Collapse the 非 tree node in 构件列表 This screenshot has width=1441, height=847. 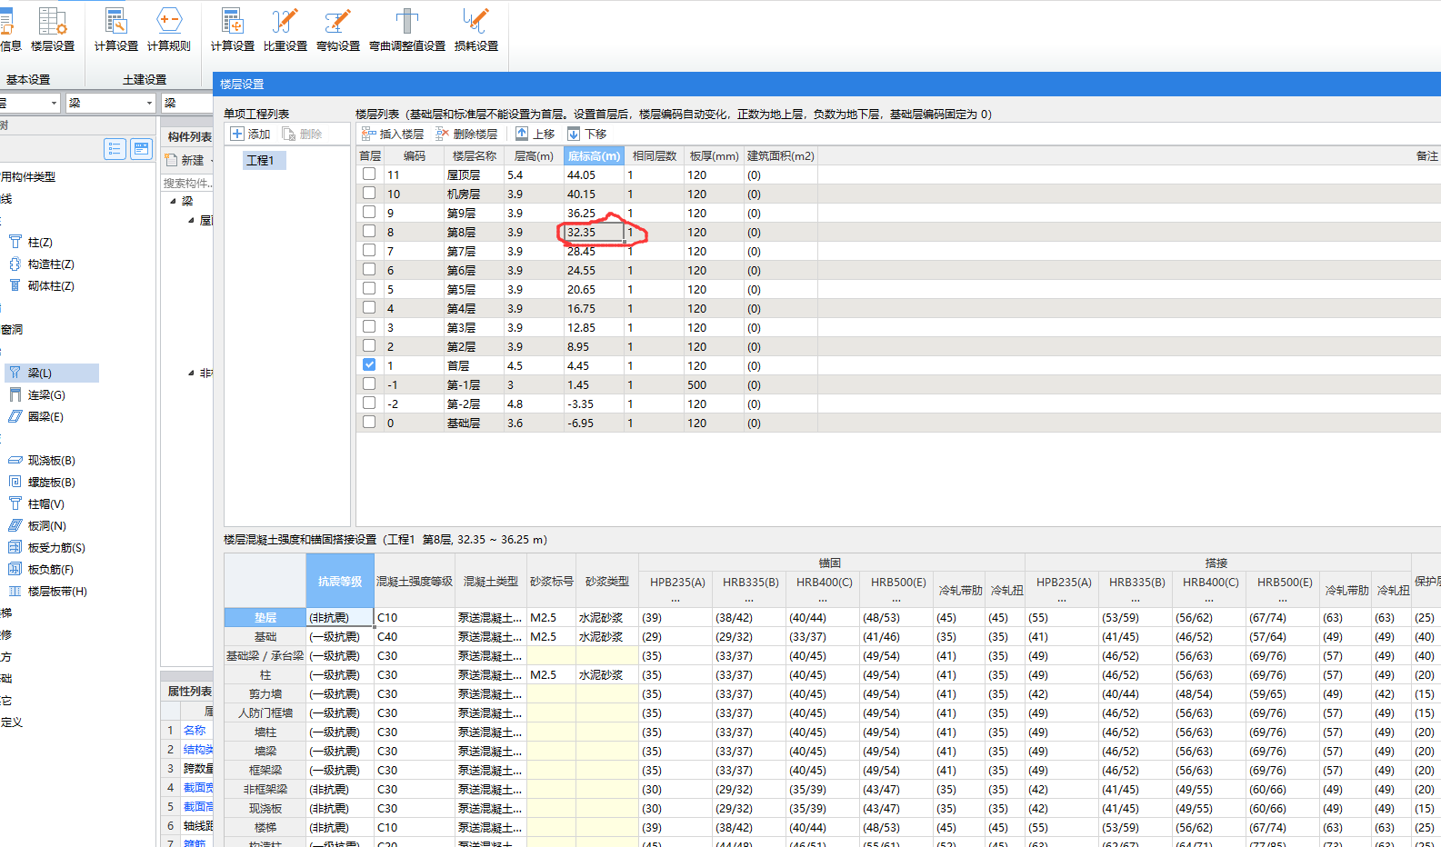pos(191,373)
